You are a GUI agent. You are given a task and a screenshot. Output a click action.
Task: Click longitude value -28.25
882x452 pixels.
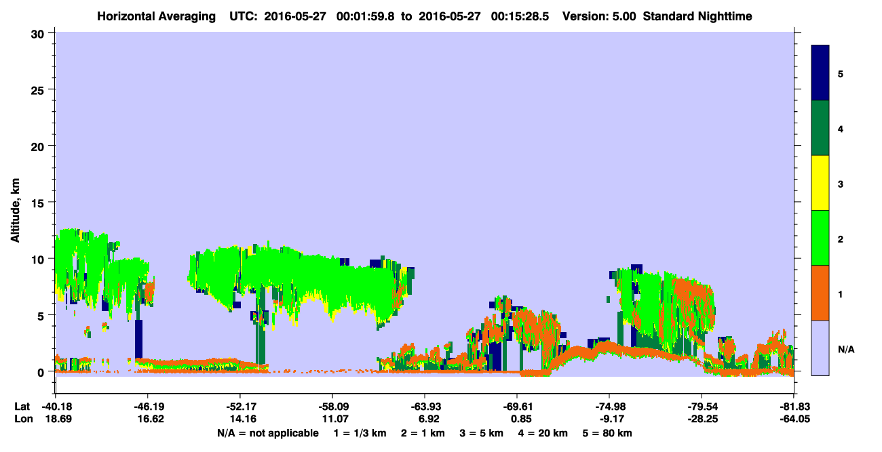pyautogui.click(x=702, y=419)
